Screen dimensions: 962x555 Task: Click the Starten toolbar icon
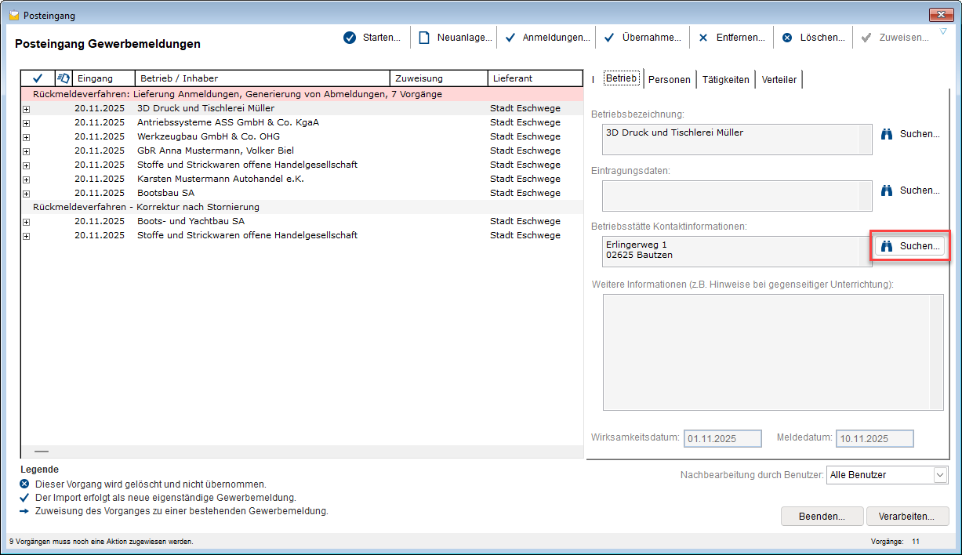point(350,38)
